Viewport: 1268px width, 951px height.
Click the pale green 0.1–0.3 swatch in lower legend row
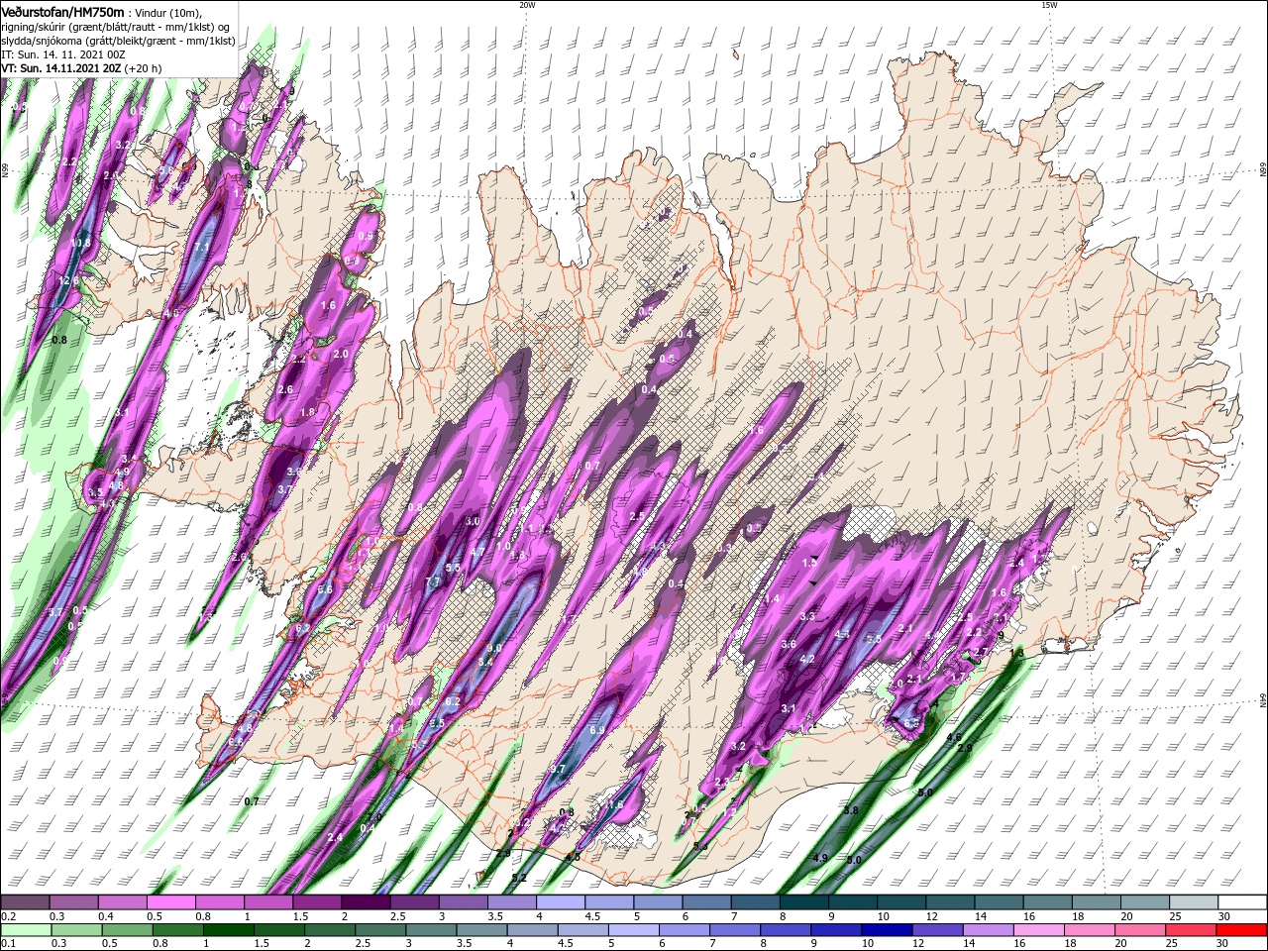pos(25,930)
